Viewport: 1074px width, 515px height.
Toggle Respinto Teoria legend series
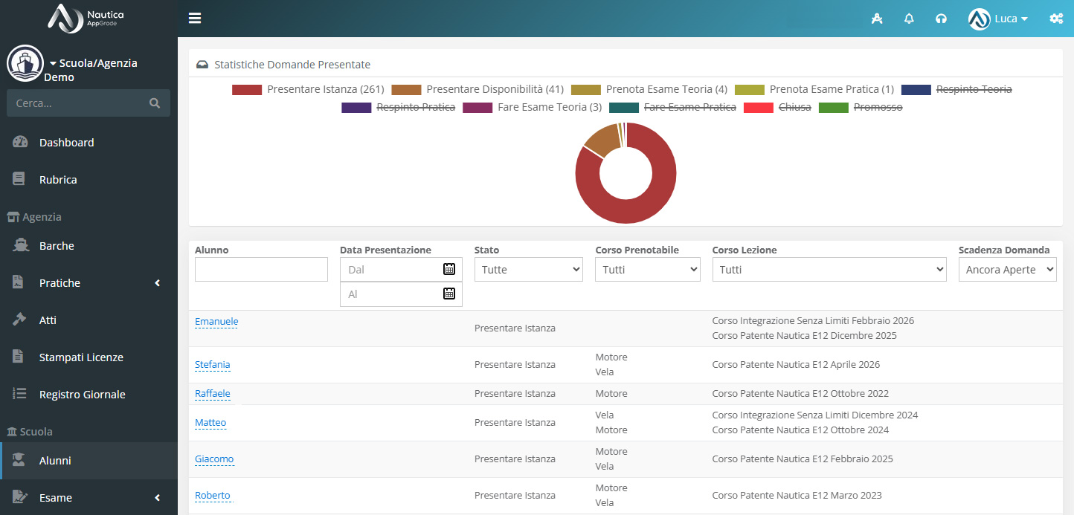point(956,89)
